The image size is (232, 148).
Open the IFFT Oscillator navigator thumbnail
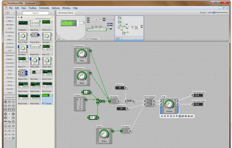(x=100, y=28)
